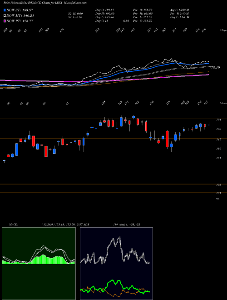Open the ADX indicator chart panel
This screenshot has height=300, width=227.
pyautogui.click(x=116, y=264)
